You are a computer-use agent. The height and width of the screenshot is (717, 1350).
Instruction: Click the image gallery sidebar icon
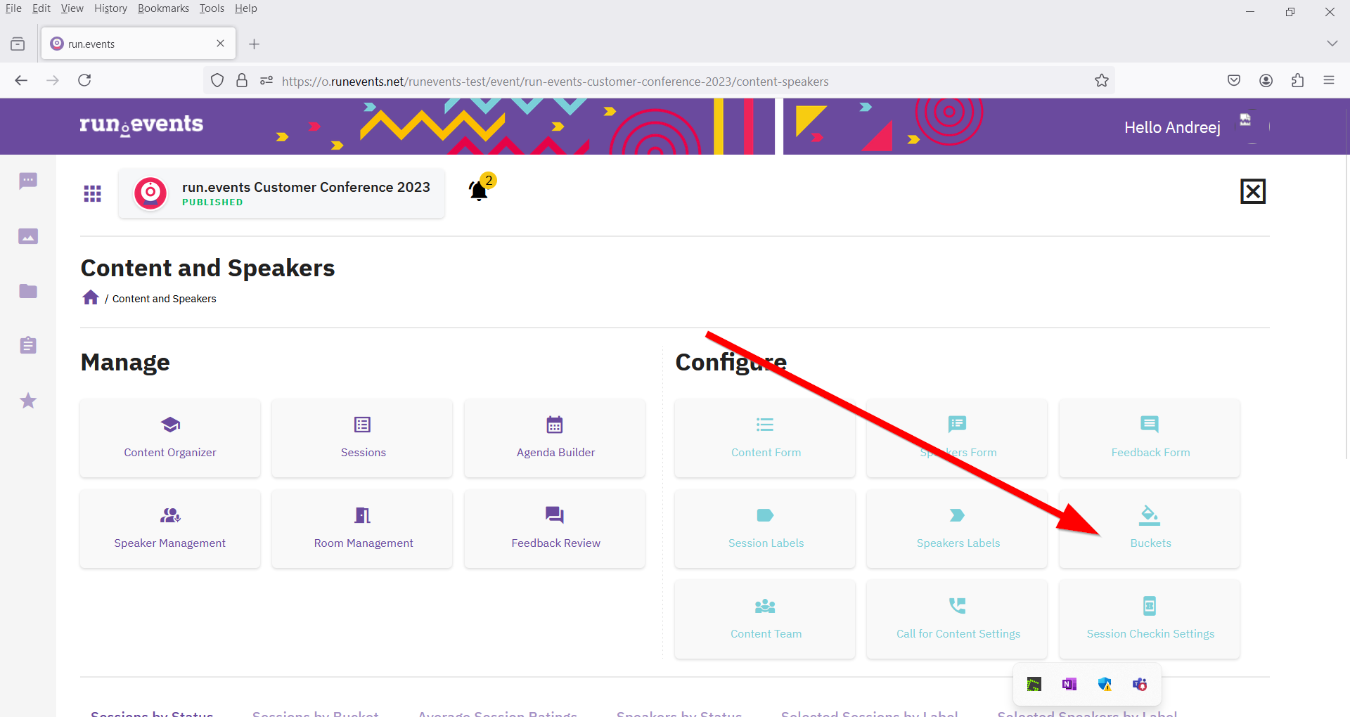pyautogui.click(x=28, y=236)
